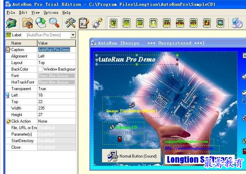Click the Left row monitor icon

(8, 95)
